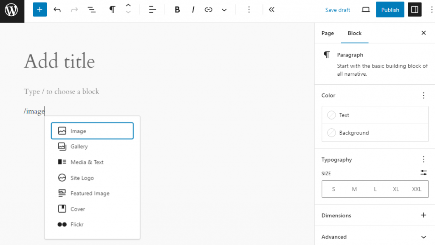Expand the Advanced section
435x245 pixels.
374,237
